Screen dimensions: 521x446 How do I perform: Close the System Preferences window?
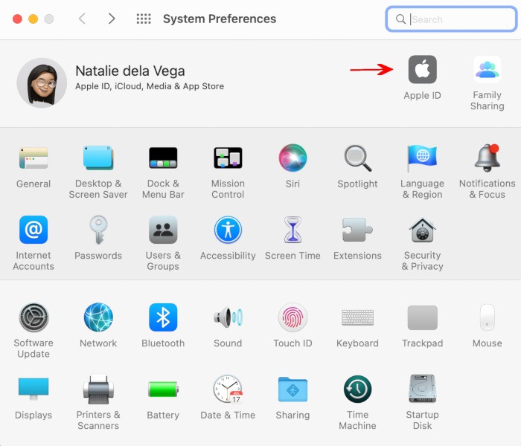17,19
